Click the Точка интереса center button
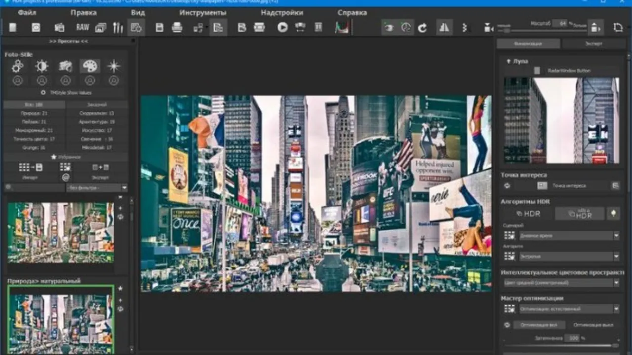The width and height of the screenshot is (632, 355). [x=562, y=186]
